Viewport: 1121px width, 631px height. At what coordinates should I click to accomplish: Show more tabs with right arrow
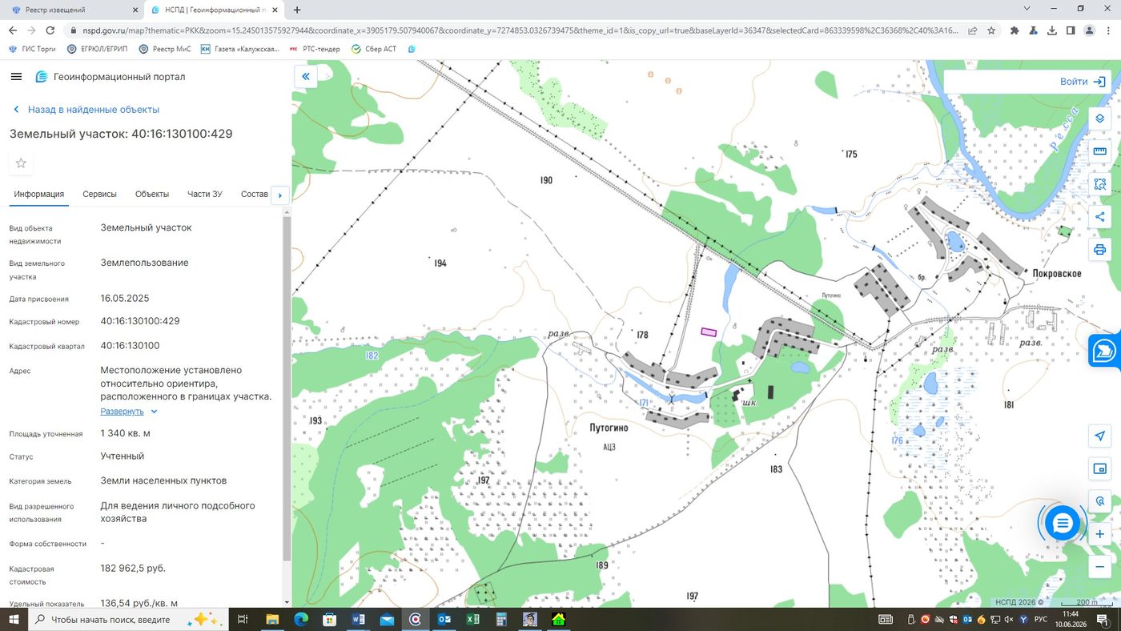pos(279,195)
